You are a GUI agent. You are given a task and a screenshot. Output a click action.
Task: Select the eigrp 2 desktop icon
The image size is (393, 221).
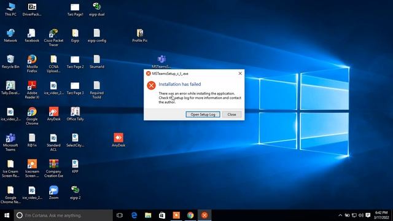tap(75, 193)
